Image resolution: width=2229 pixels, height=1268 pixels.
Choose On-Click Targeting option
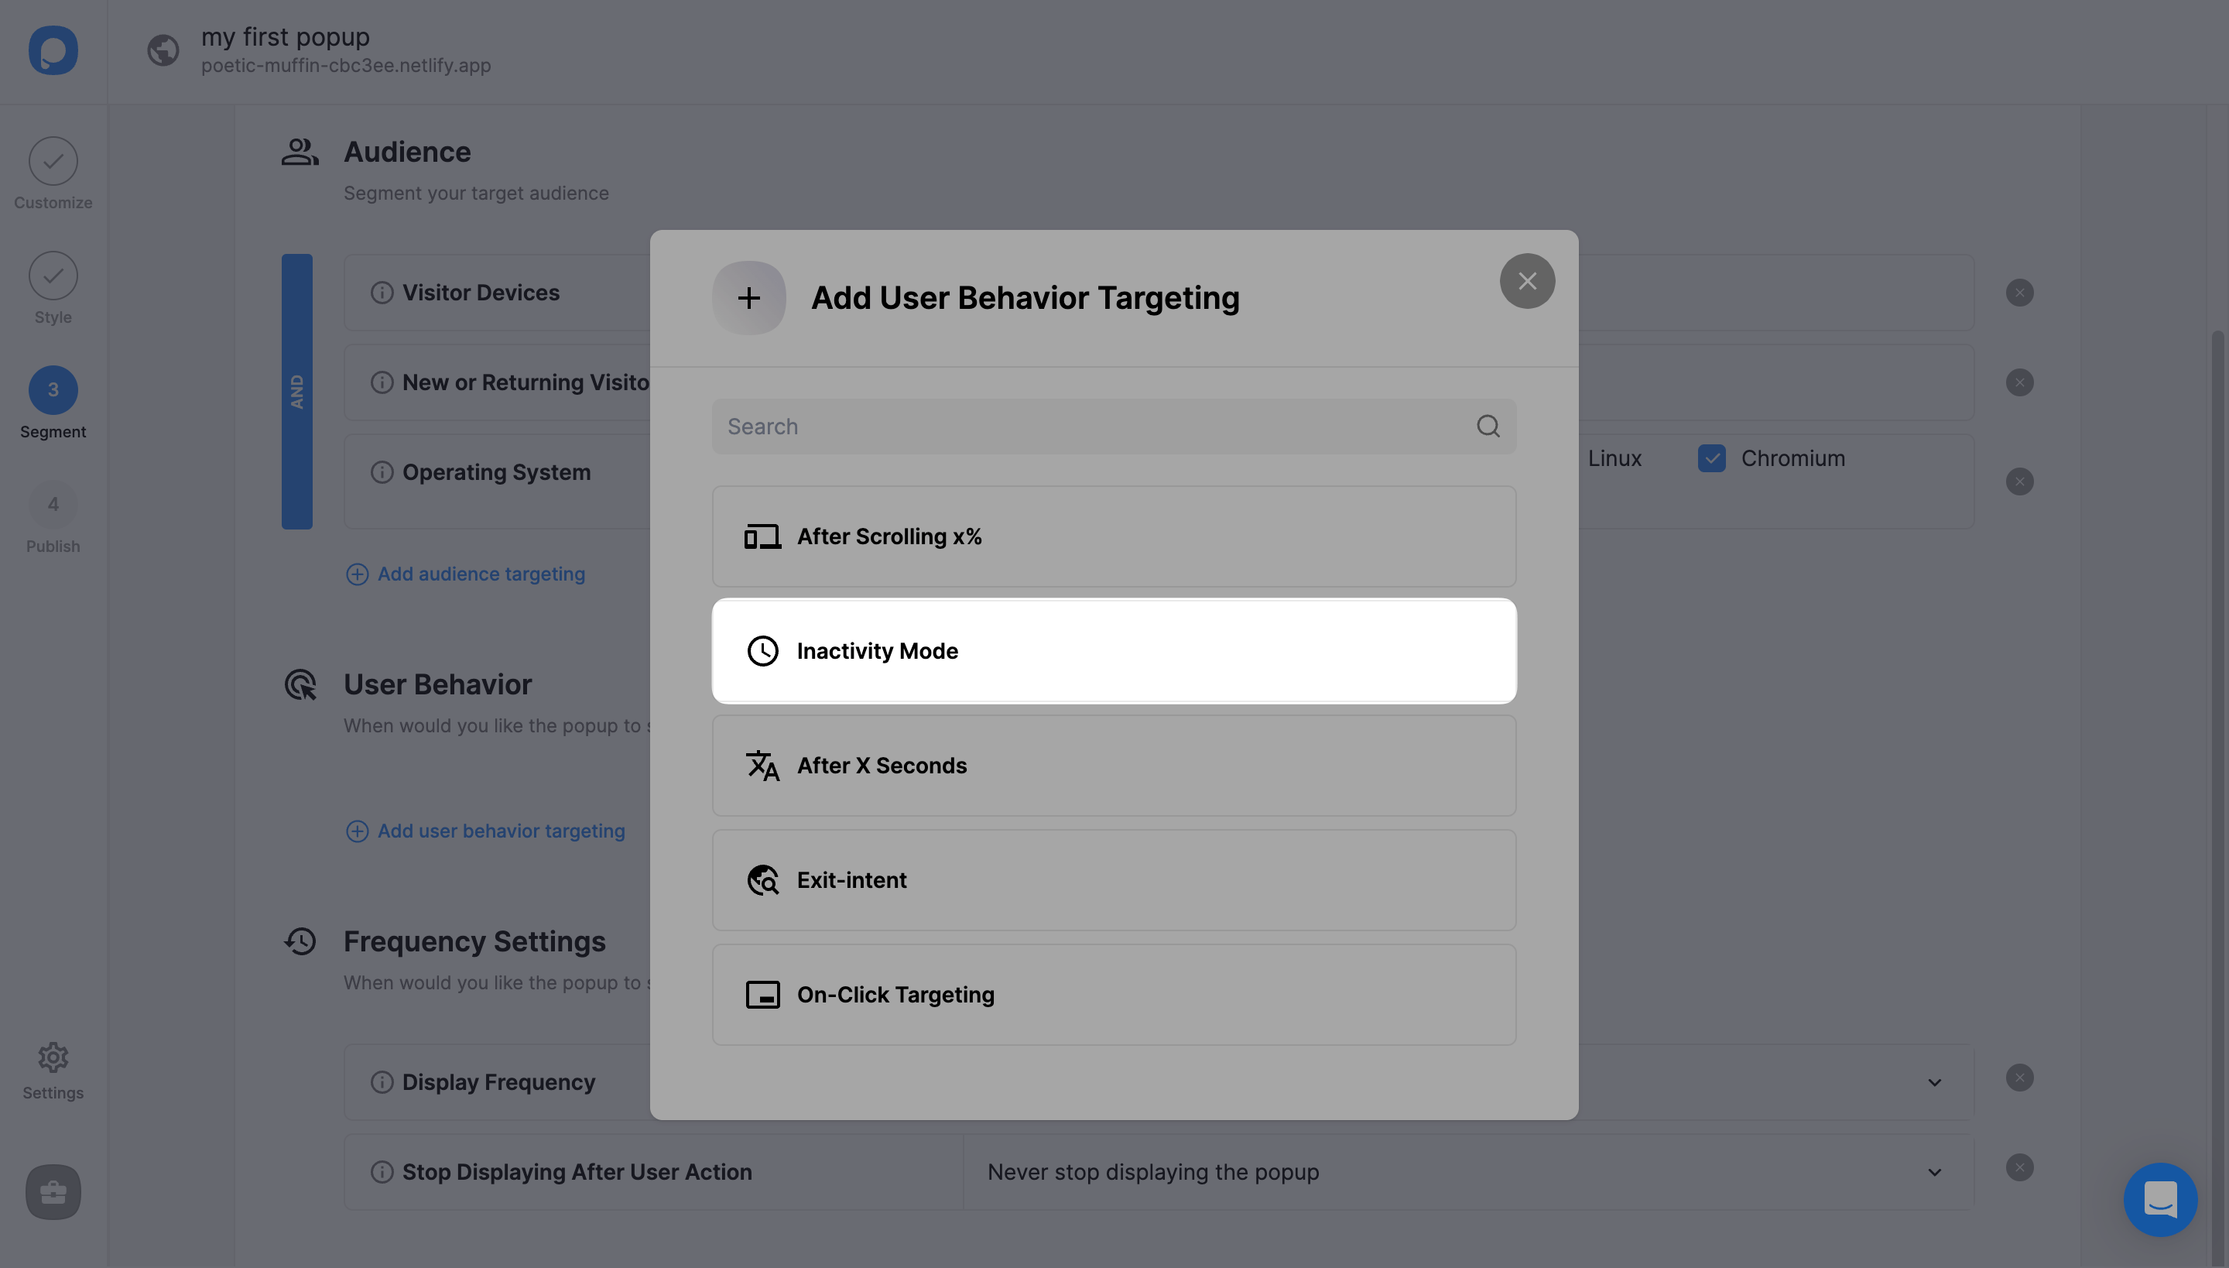click(1113, 995)
